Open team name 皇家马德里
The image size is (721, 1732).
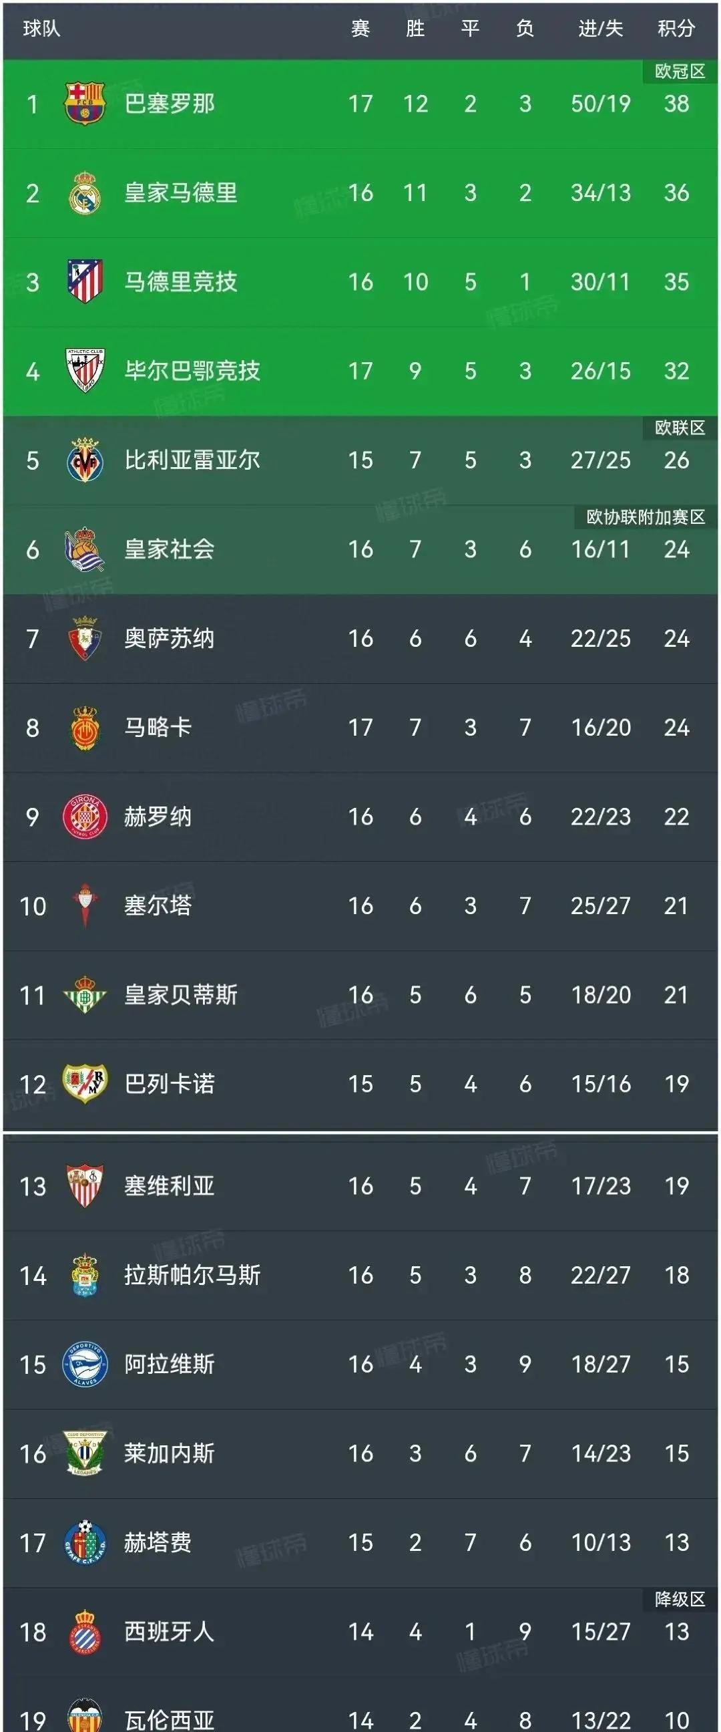click(x=181, y=193)
